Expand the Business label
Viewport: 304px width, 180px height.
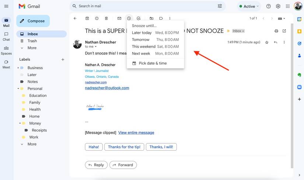point(18,68)
